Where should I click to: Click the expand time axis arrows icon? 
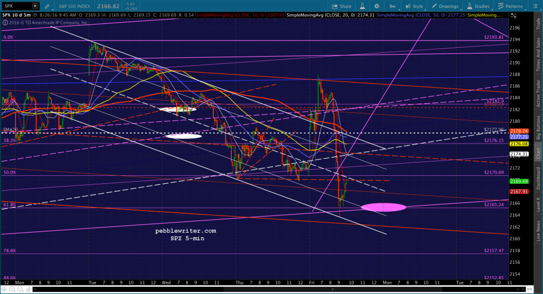(x=530, y=289)
